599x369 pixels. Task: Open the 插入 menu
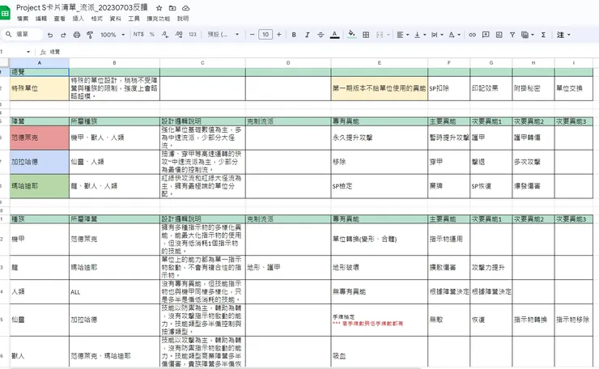point(78,19)
